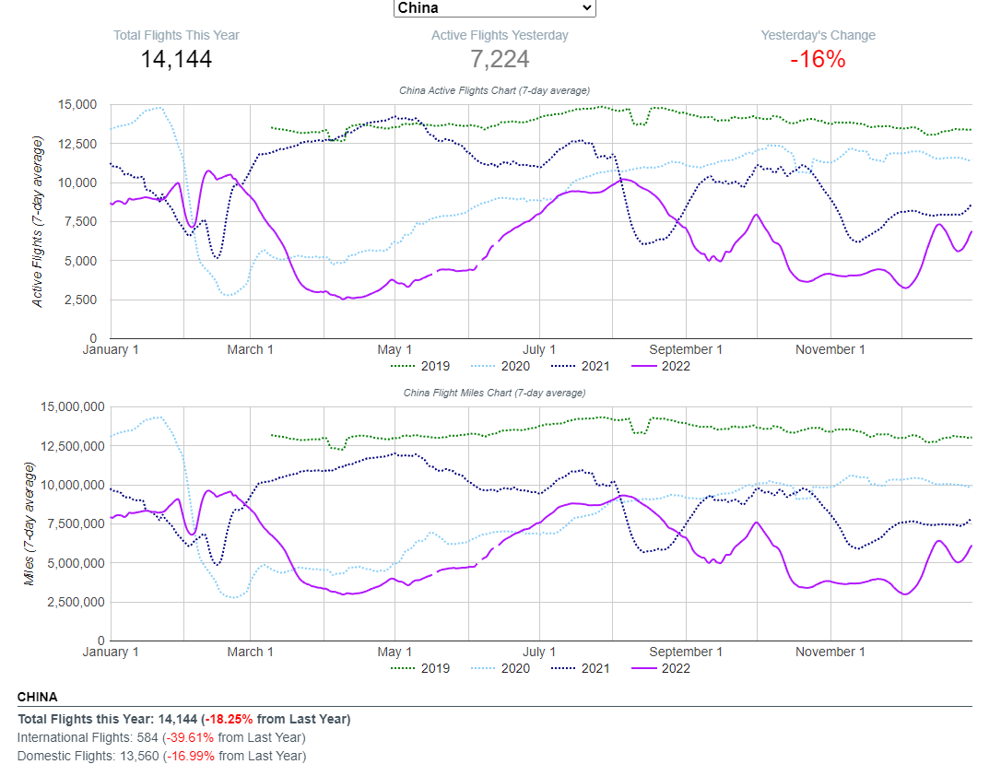Click 2,500 tick on Active Flights axis
This screenshot has width=1001, height=776.
tap(80, 300)
